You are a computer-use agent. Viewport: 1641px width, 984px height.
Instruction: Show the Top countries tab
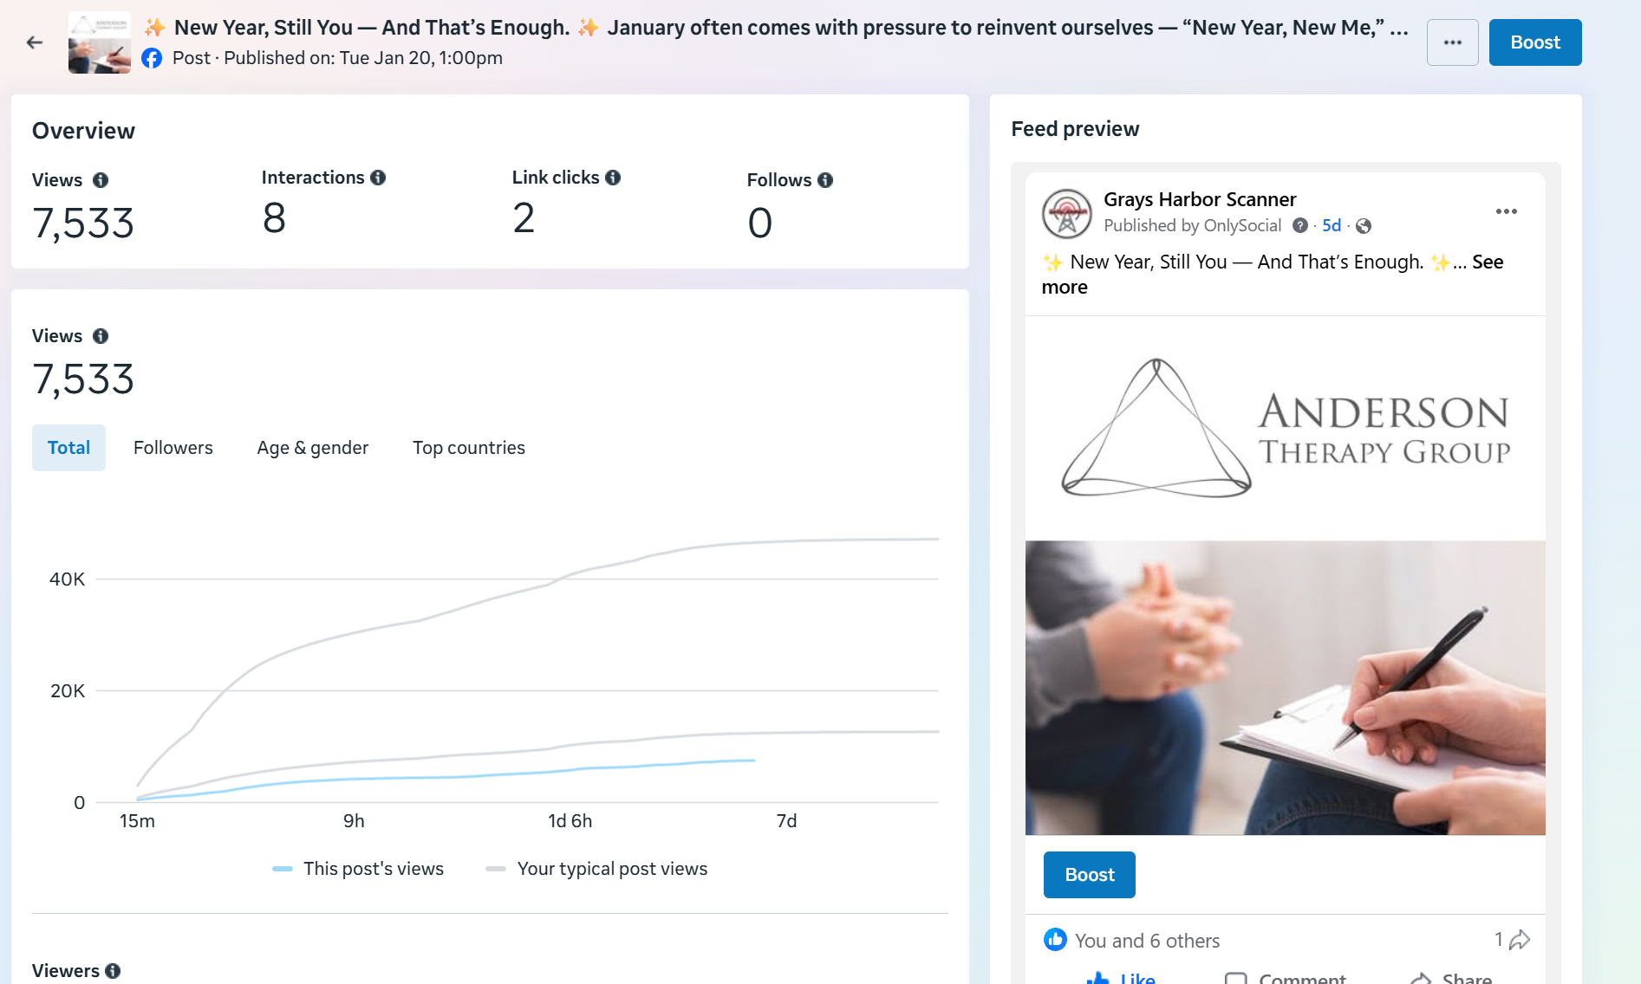pyautogui.click(x=468, y=448)
